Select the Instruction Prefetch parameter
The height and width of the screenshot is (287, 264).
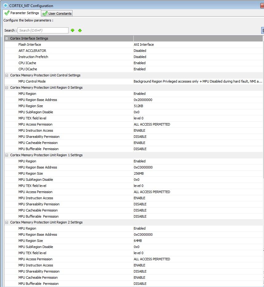[33, 57]
